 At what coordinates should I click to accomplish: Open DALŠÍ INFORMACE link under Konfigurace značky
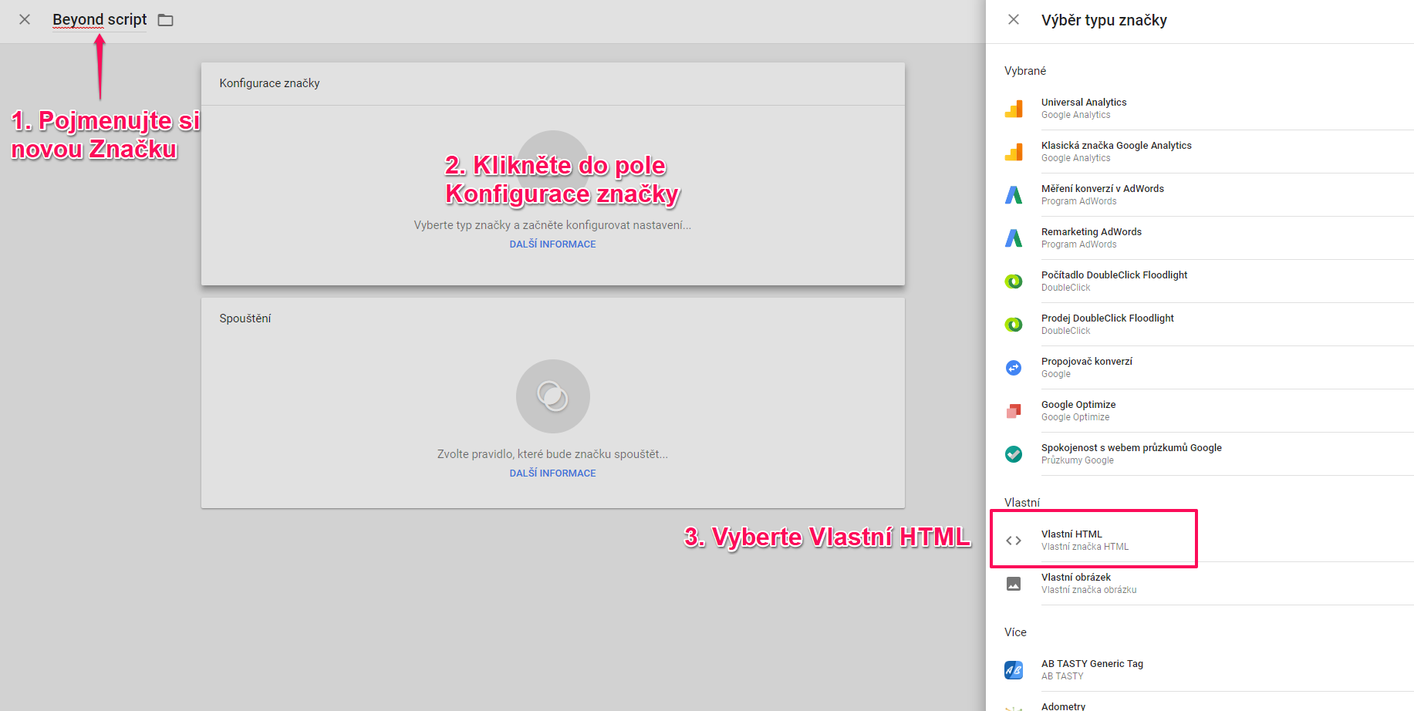click(x=552, y=244)
